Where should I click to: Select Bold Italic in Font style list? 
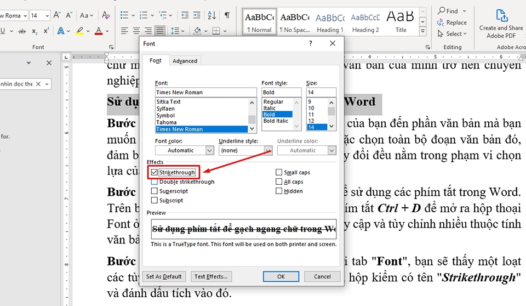click(276, 121)
